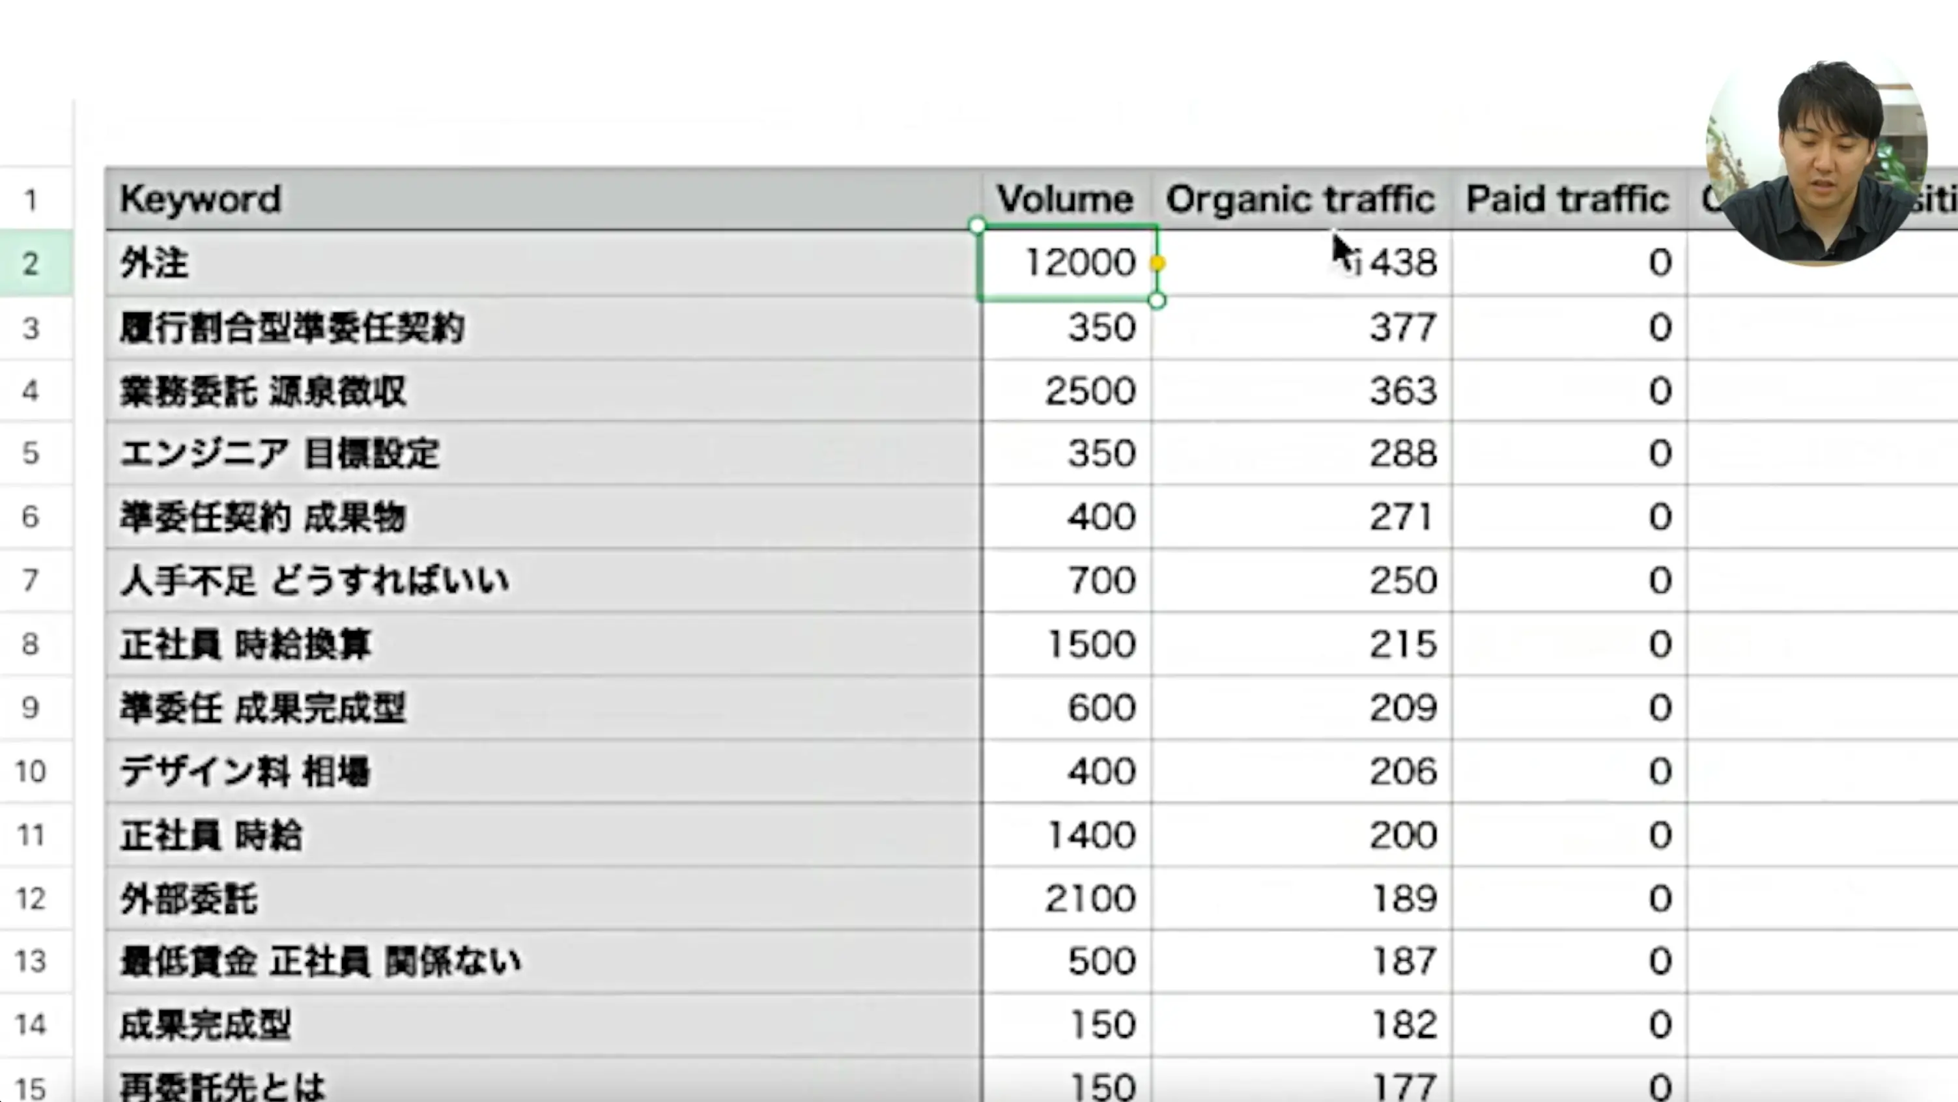Click row header number 4
Viewport: 1958px width, 1102px height.
coord(31,391)
